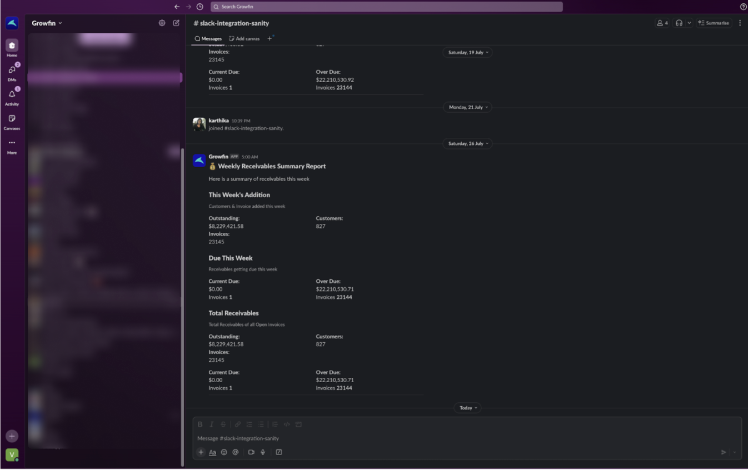Toggle the Aa formatting toolbar visibility
The image size is (749, 470).
pos(212,453)
